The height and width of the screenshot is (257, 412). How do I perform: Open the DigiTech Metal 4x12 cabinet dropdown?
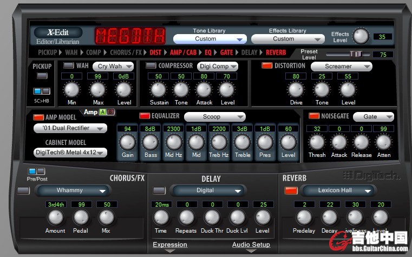(x=70, y=153)
